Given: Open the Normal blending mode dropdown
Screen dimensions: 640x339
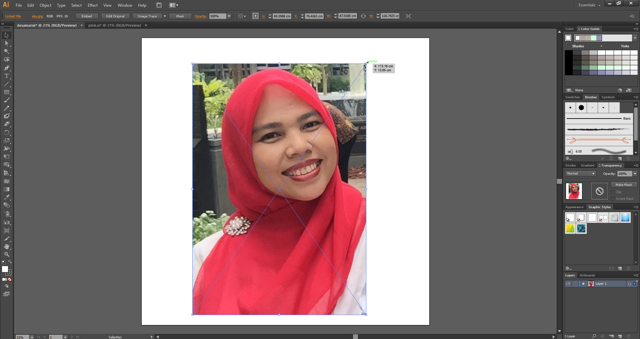Looking at the screenshot, I should click(x=593, y=173).
